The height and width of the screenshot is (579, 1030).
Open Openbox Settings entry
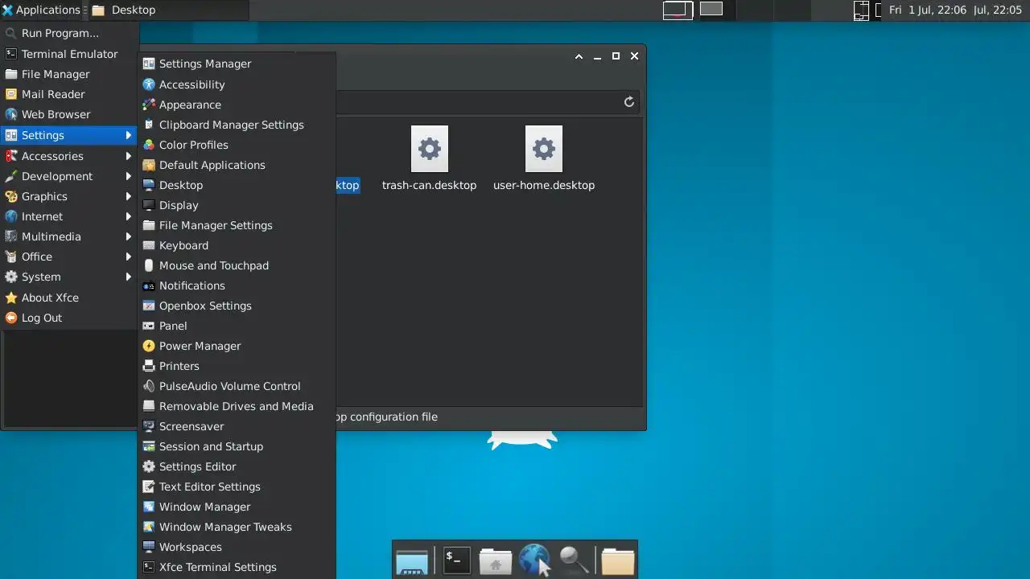point(237,306)
